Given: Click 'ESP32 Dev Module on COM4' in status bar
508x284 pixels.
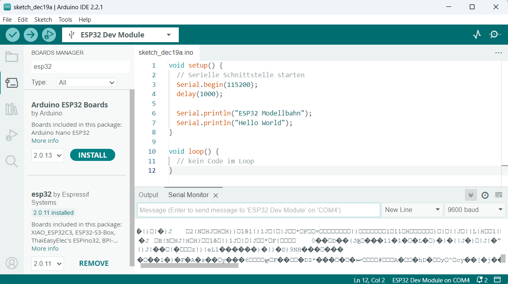Looking at the screenshot, I should tap(431, 280).
